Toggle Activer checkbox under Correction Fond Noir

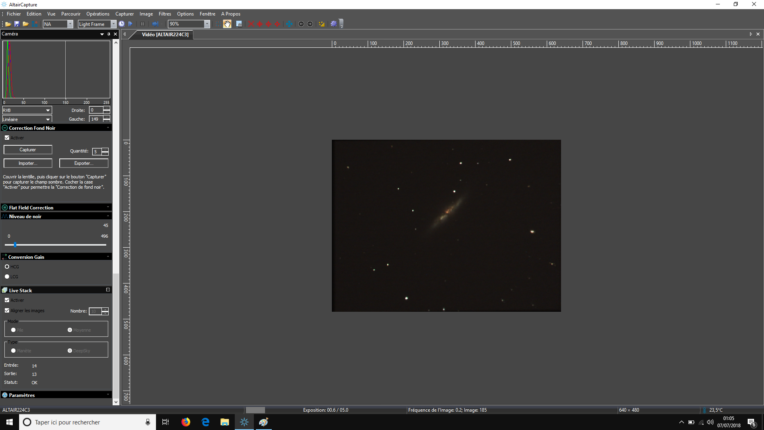[x=7, y=138]
